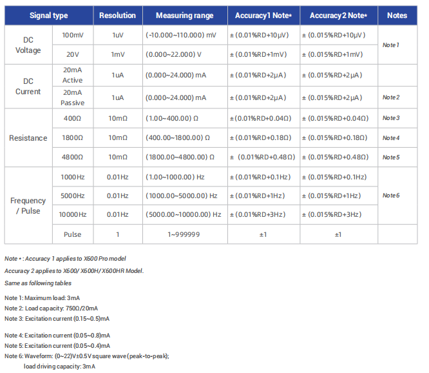
Task: Click '± (0.01%RD+0.48Ω)' accuracy cell
Action: click(263, 157)
